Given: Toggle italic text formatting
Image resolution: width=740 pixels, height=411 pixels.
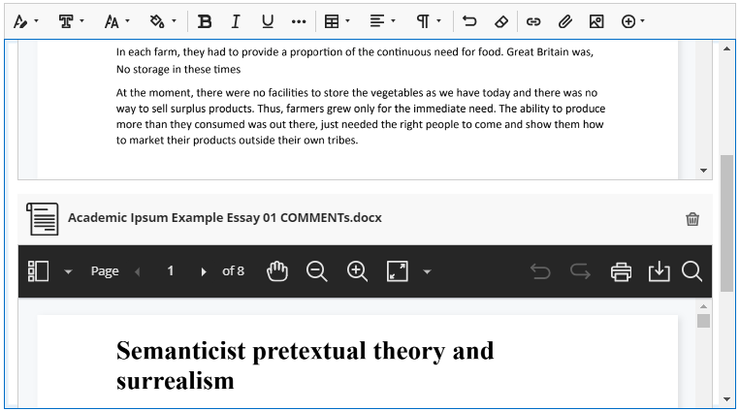Looking at the screenshot, I should point(235,20).
